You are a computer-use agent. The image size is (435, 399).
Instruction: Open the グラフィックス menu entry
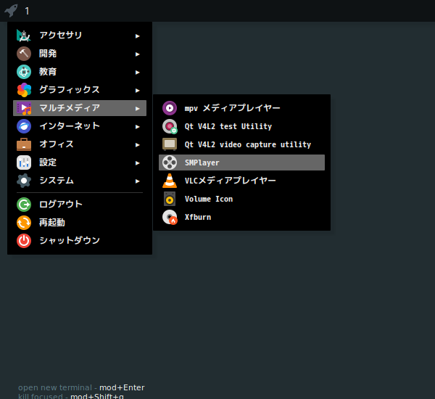(x=80, y=90)
